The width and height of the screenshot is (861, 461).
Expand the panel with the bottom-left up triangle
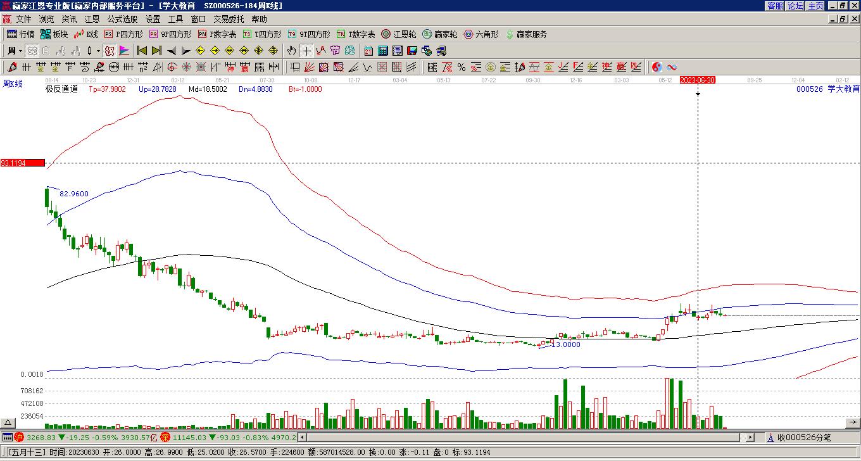coord(8,422)
